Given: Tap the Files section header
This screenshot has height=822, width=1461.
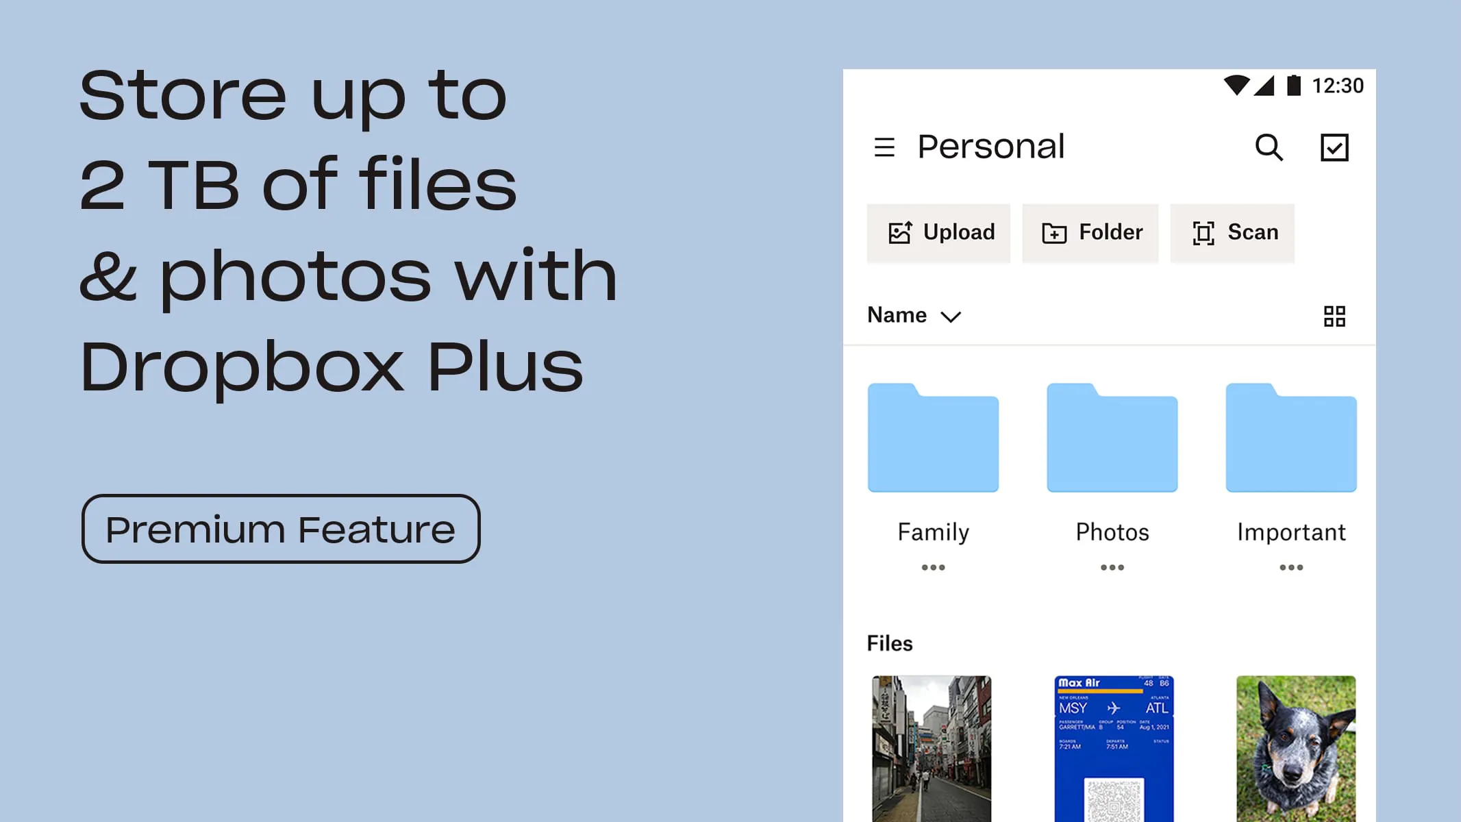Looking at the screenshot, I should point(888,643).
